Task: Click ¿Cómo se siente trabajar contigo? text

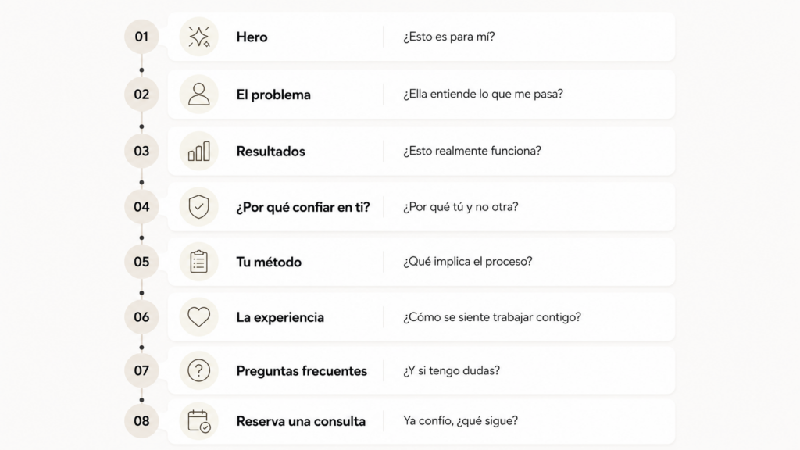Action: [492, 317]
